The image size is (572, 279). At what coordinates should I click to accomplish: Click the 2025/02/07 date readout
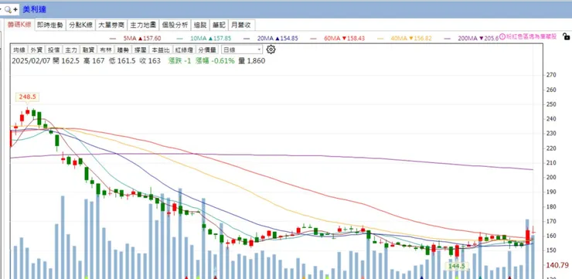click(x=31, y=61)
